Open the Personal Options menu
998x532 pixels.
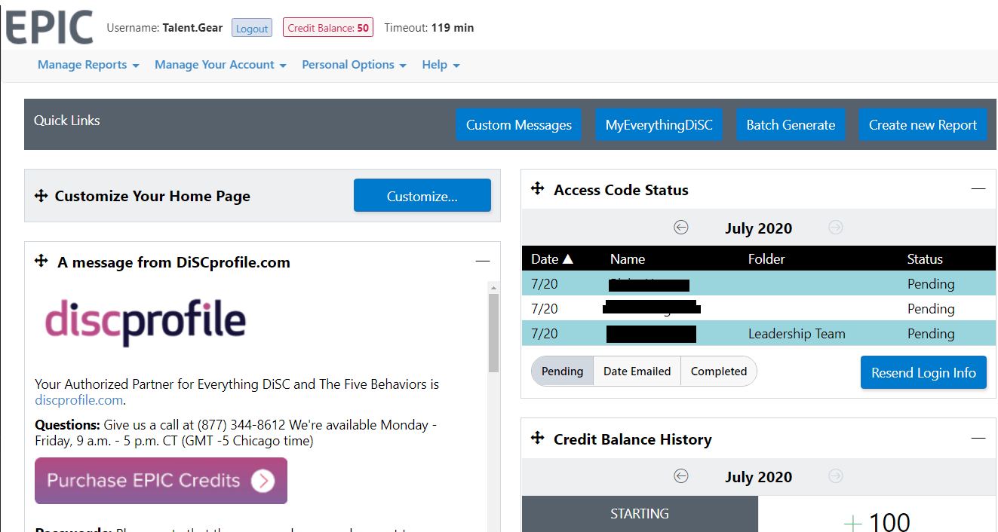coord(354,65)
